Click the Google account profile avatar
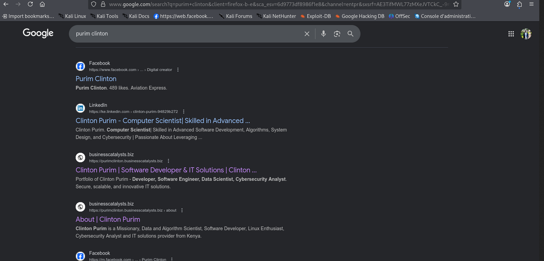The image size is (544, 261). pos(526,34)
